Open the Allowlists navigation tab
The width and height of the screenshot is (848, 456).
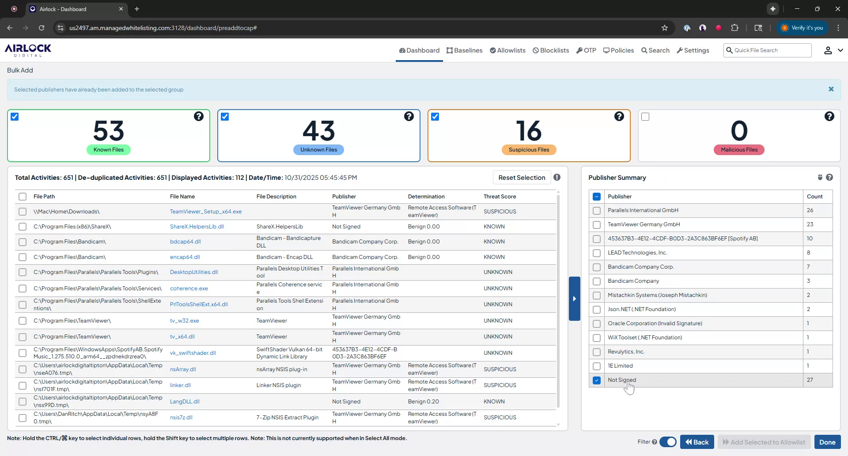(507, 50)
